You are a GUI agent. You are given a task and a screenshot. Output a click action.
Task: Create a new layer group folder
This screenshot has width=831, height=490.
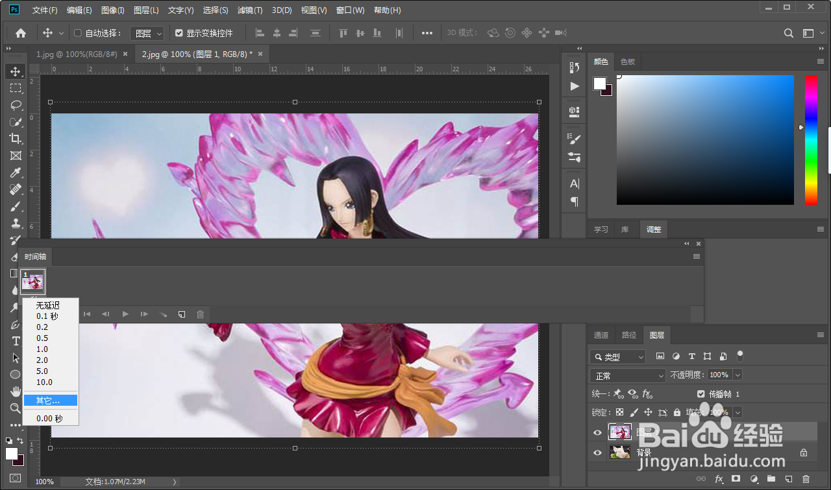[x=771, y=479]
